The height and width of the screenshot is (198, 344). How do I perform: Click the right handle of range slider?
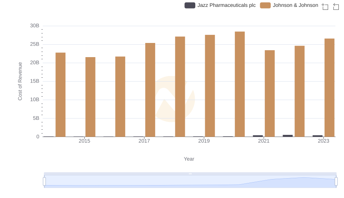[336, 182]
